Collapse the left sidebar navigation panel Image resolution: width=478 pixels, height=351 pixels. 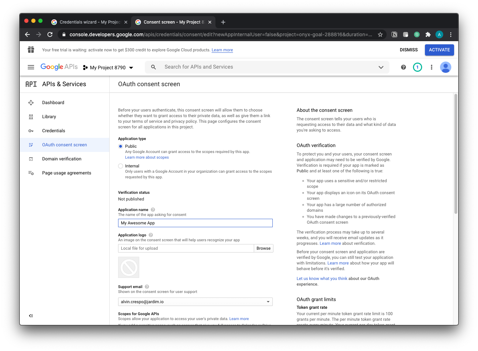pyautogui.click(x=31, y=316)
